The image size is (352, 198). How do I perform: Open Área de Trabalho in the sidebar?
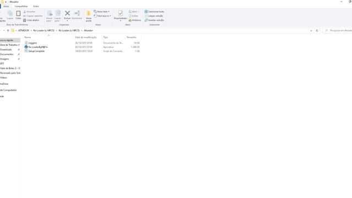(x=9, y=45)
